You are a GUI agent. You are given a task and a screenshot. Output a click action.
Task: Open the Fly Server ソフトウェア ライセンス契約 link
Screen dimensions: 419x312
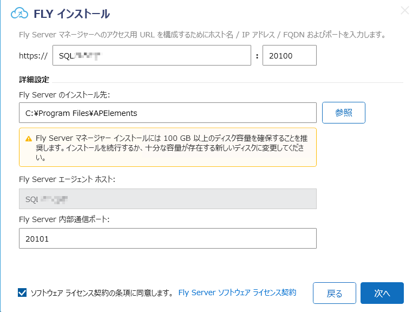click(237, 292)
